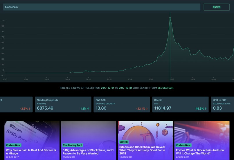Click the blockchain search input field
Viewport: 234px width, 160px height.
point(102,7)
